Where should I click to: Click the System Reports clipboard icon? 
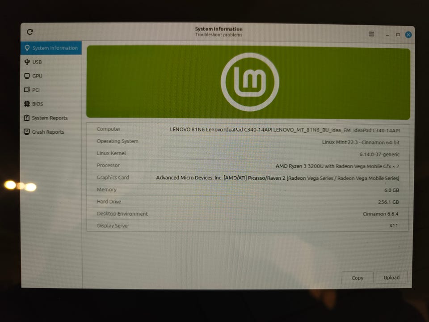[26, 118]
